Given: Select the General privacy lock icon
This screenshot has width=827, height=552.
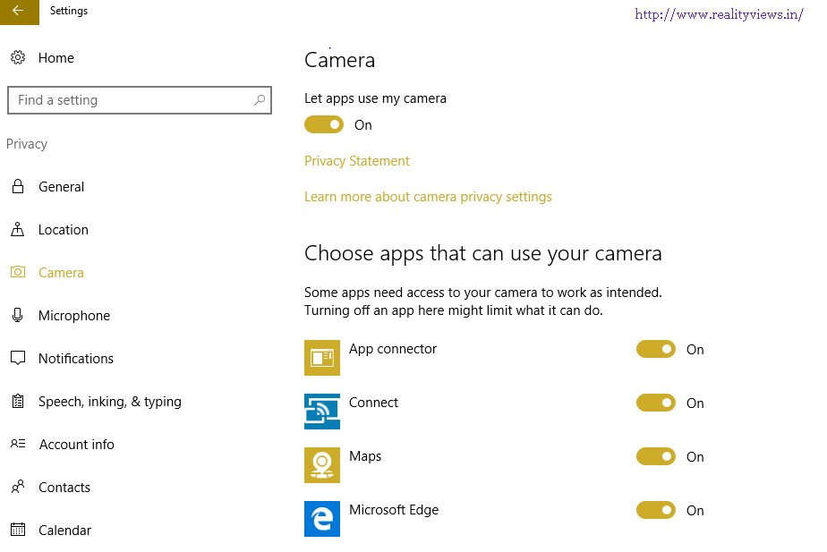Looking at the screenshot, I should [19, 186].
